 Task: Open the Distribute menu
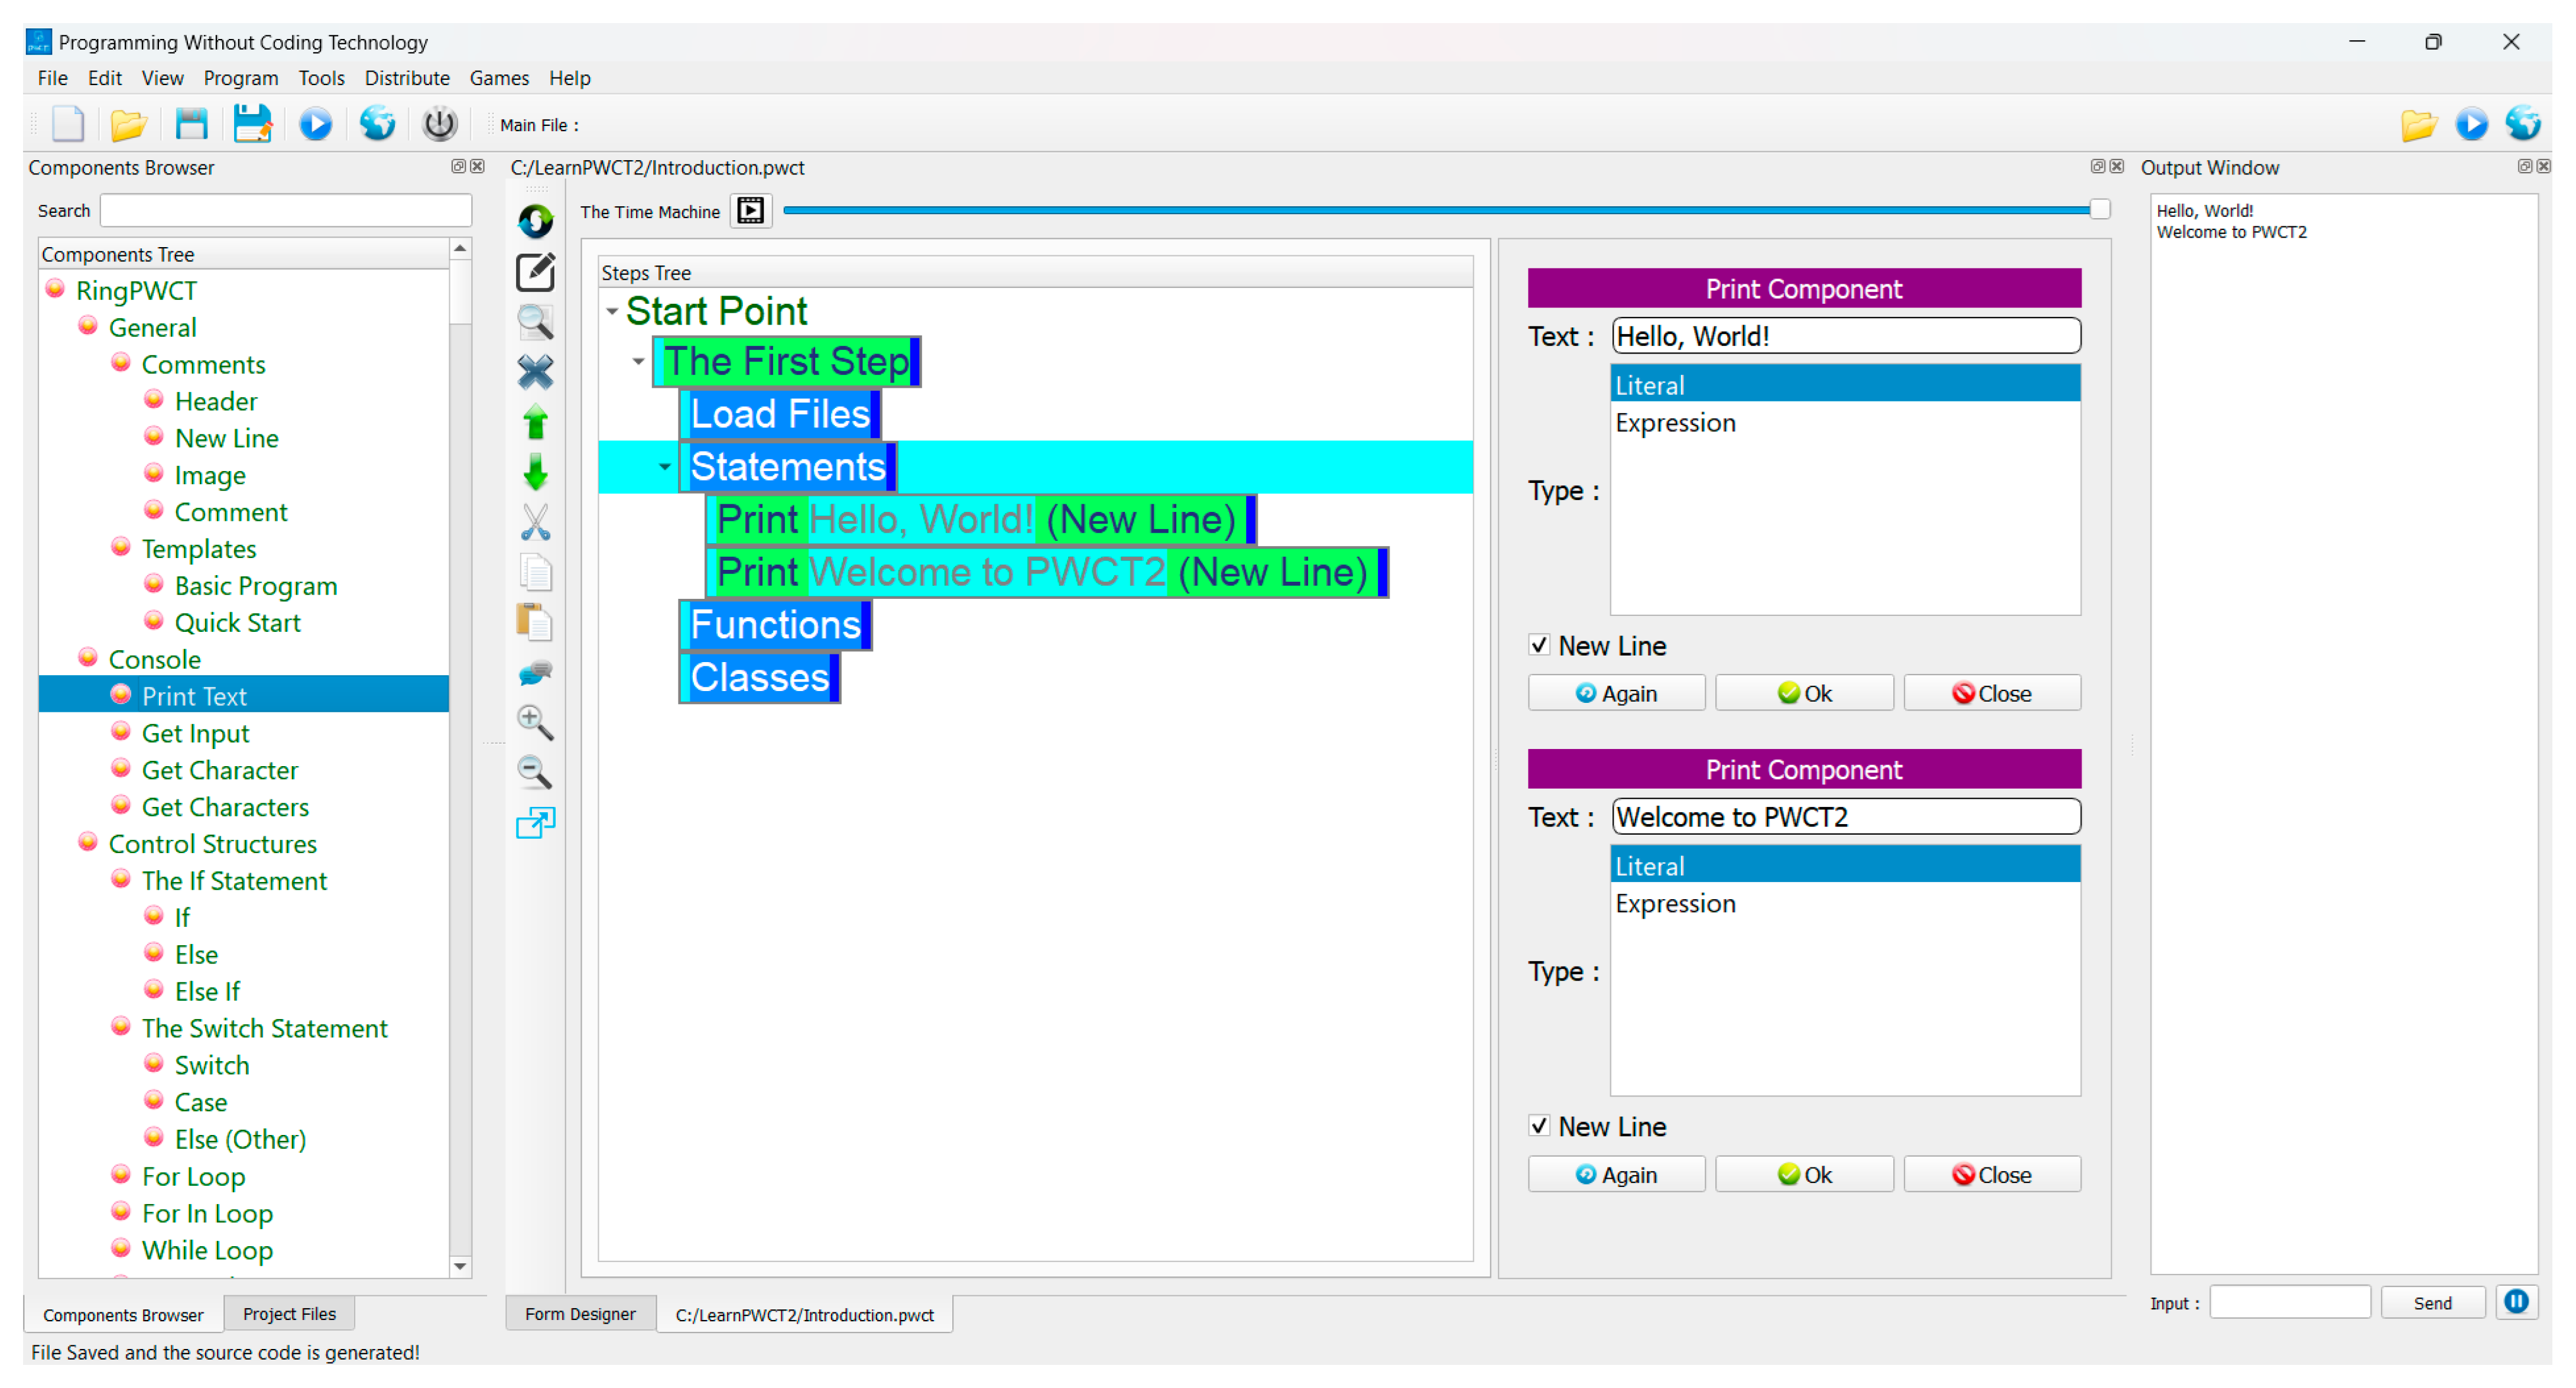(406, 78)
